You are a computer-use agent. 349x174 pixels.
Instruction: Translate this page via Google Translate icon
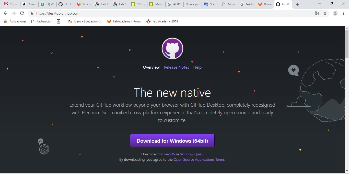tap(317, 13)
